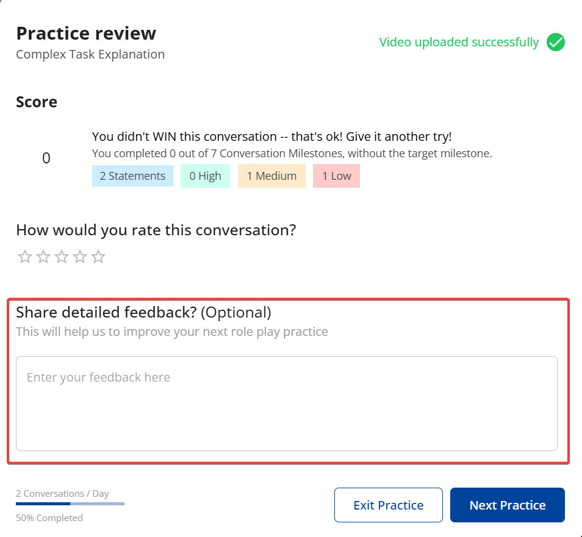Rate the conversation five stars
Screen dimensions: 582x537
click(98, 257)
